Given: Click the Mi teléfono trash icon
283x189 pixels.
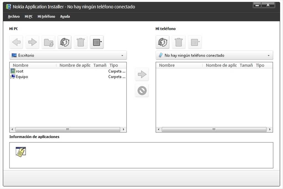Looking at the screenshot, I should [179, 42].
